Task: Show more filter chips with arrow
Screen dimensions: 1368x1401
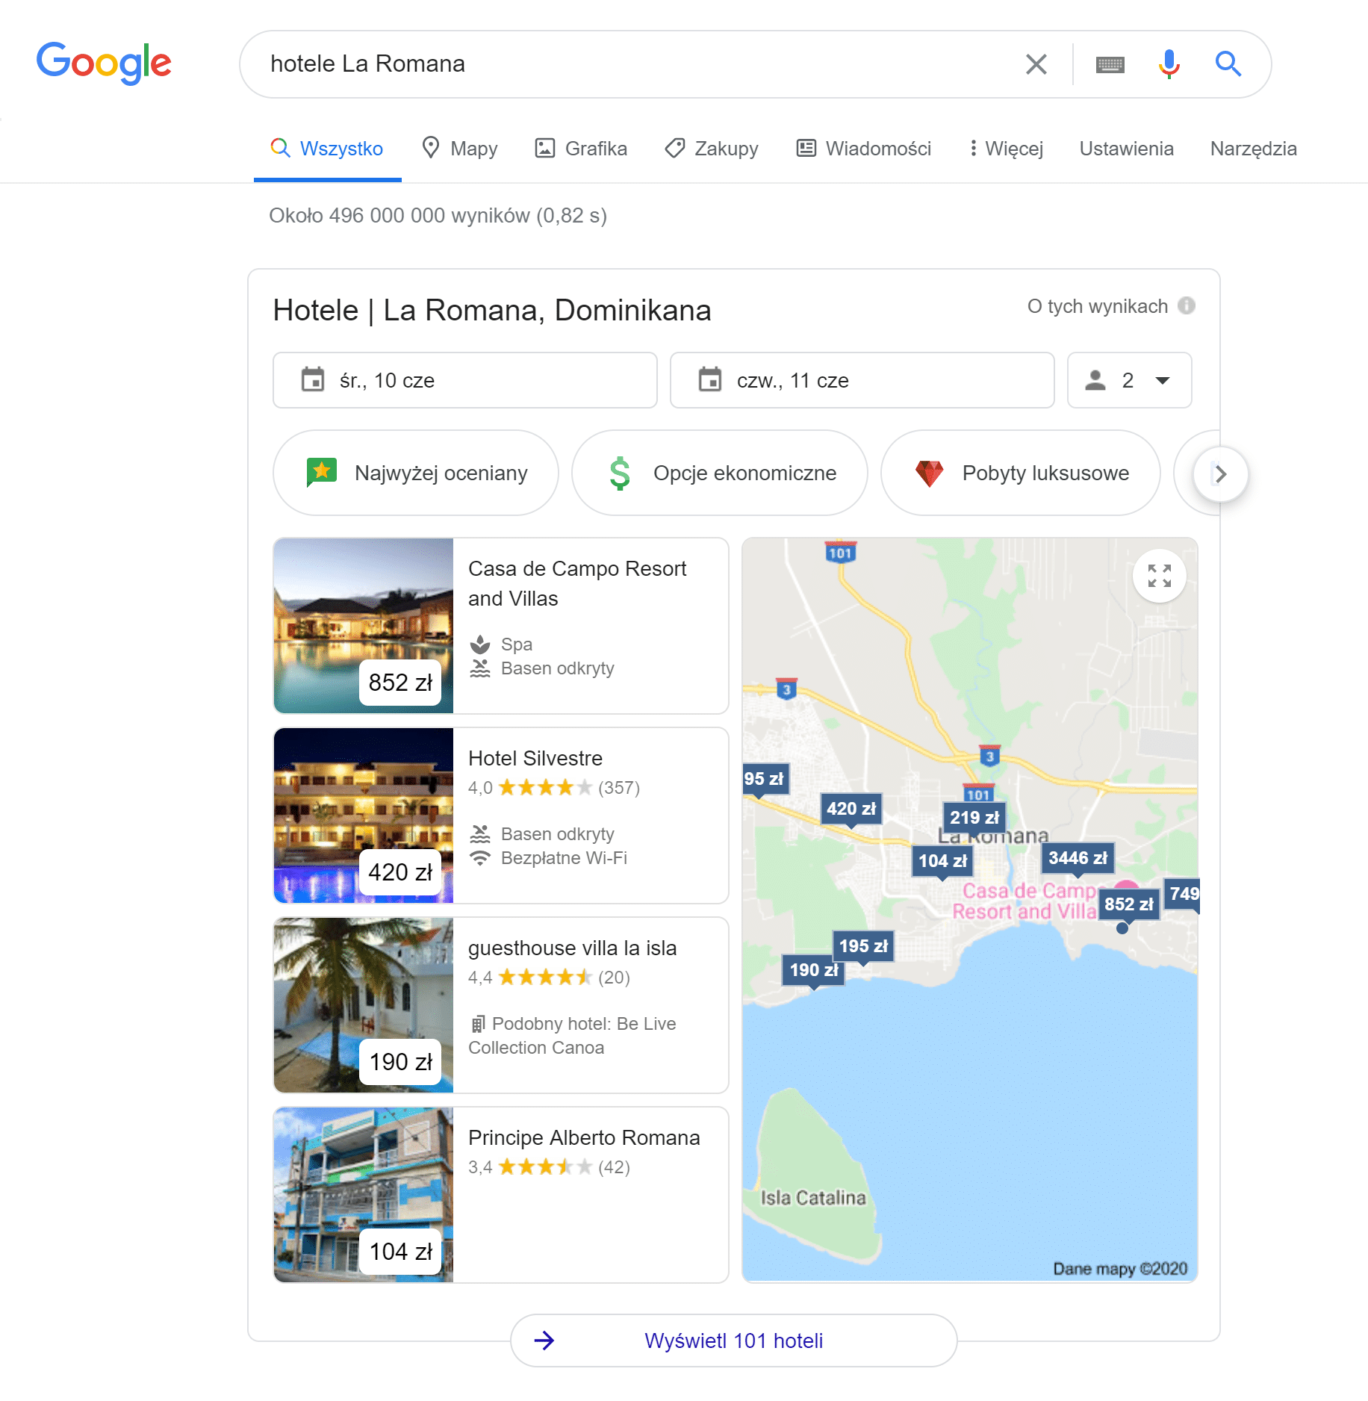Action: [1220, 473]
